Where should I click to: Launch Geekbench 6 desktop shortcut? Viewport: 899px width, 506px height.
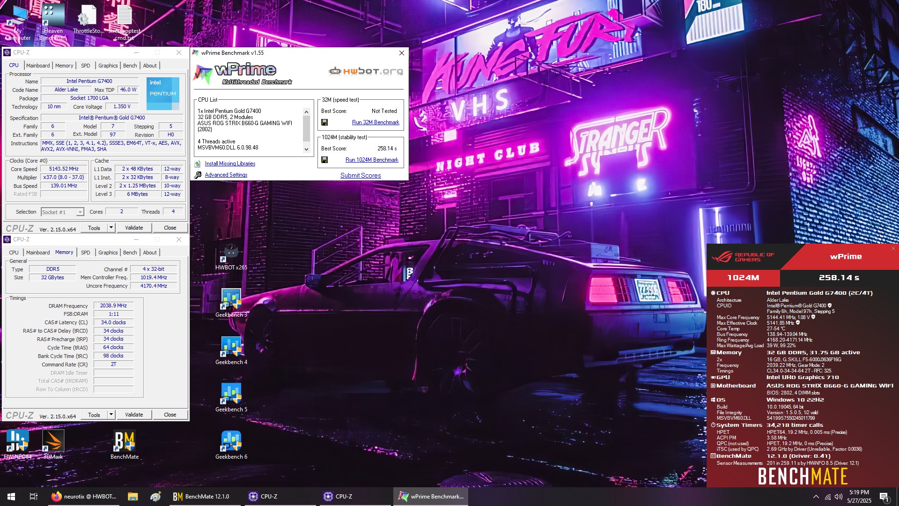(x=231, y=446)
